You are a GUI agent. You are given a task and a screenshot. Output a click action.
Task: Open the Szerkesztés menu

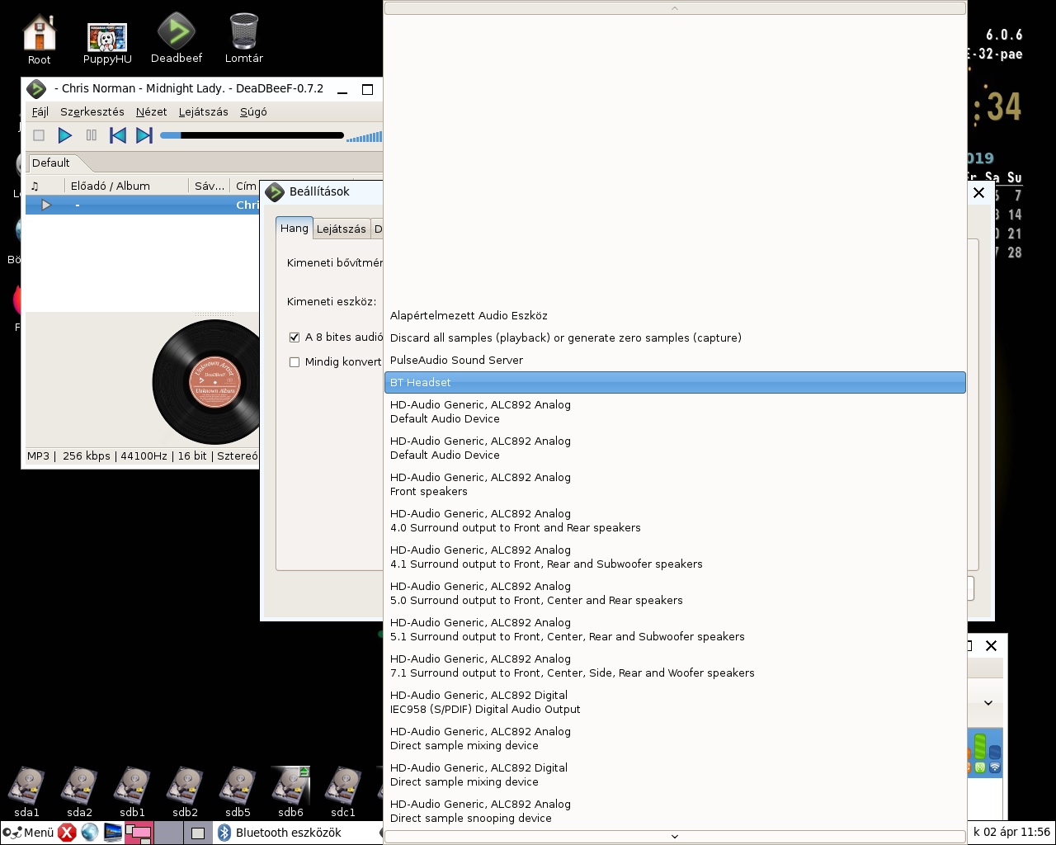pos(92,111)
